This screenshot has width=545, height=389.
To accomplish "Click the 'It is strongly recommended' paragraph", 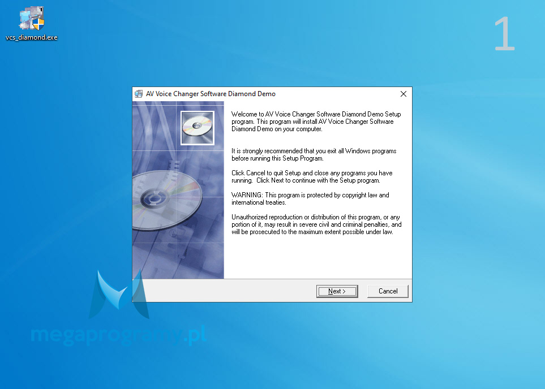I will 314,154.
